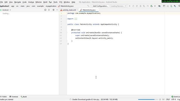The image size is (180, 101).
Task: Open the Code menu
Action: [x=24, y=2]
